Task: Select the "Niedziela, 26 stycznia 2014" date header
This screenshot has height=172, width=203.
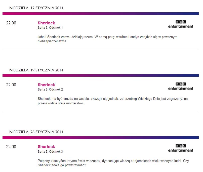Action: tap(36, 132)
